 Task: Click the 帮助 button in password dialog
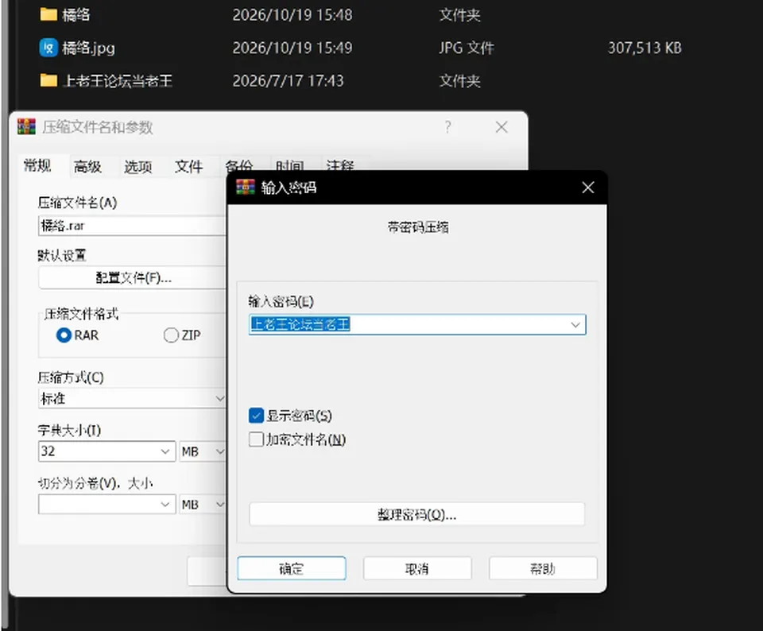pos(543,568)
